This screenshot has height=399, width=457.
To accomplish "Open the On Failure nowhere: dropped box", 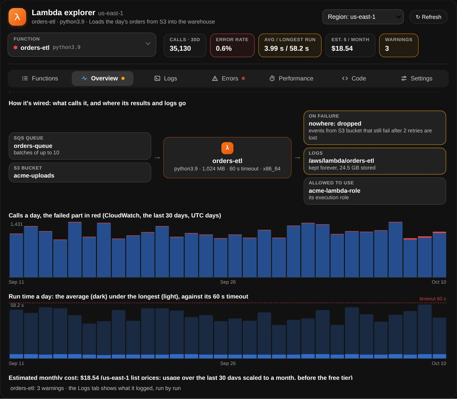I will point(375,128).
